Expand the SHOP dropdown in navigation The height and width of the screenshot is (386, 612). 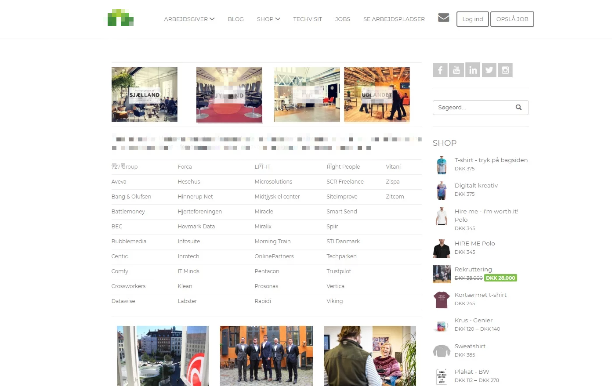[268, 19]
